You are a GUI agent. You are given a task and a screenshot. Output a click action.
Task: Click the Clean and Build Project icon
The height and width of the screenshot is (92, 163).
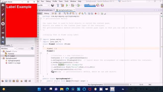pyautogui.click(x=62, y=5)
